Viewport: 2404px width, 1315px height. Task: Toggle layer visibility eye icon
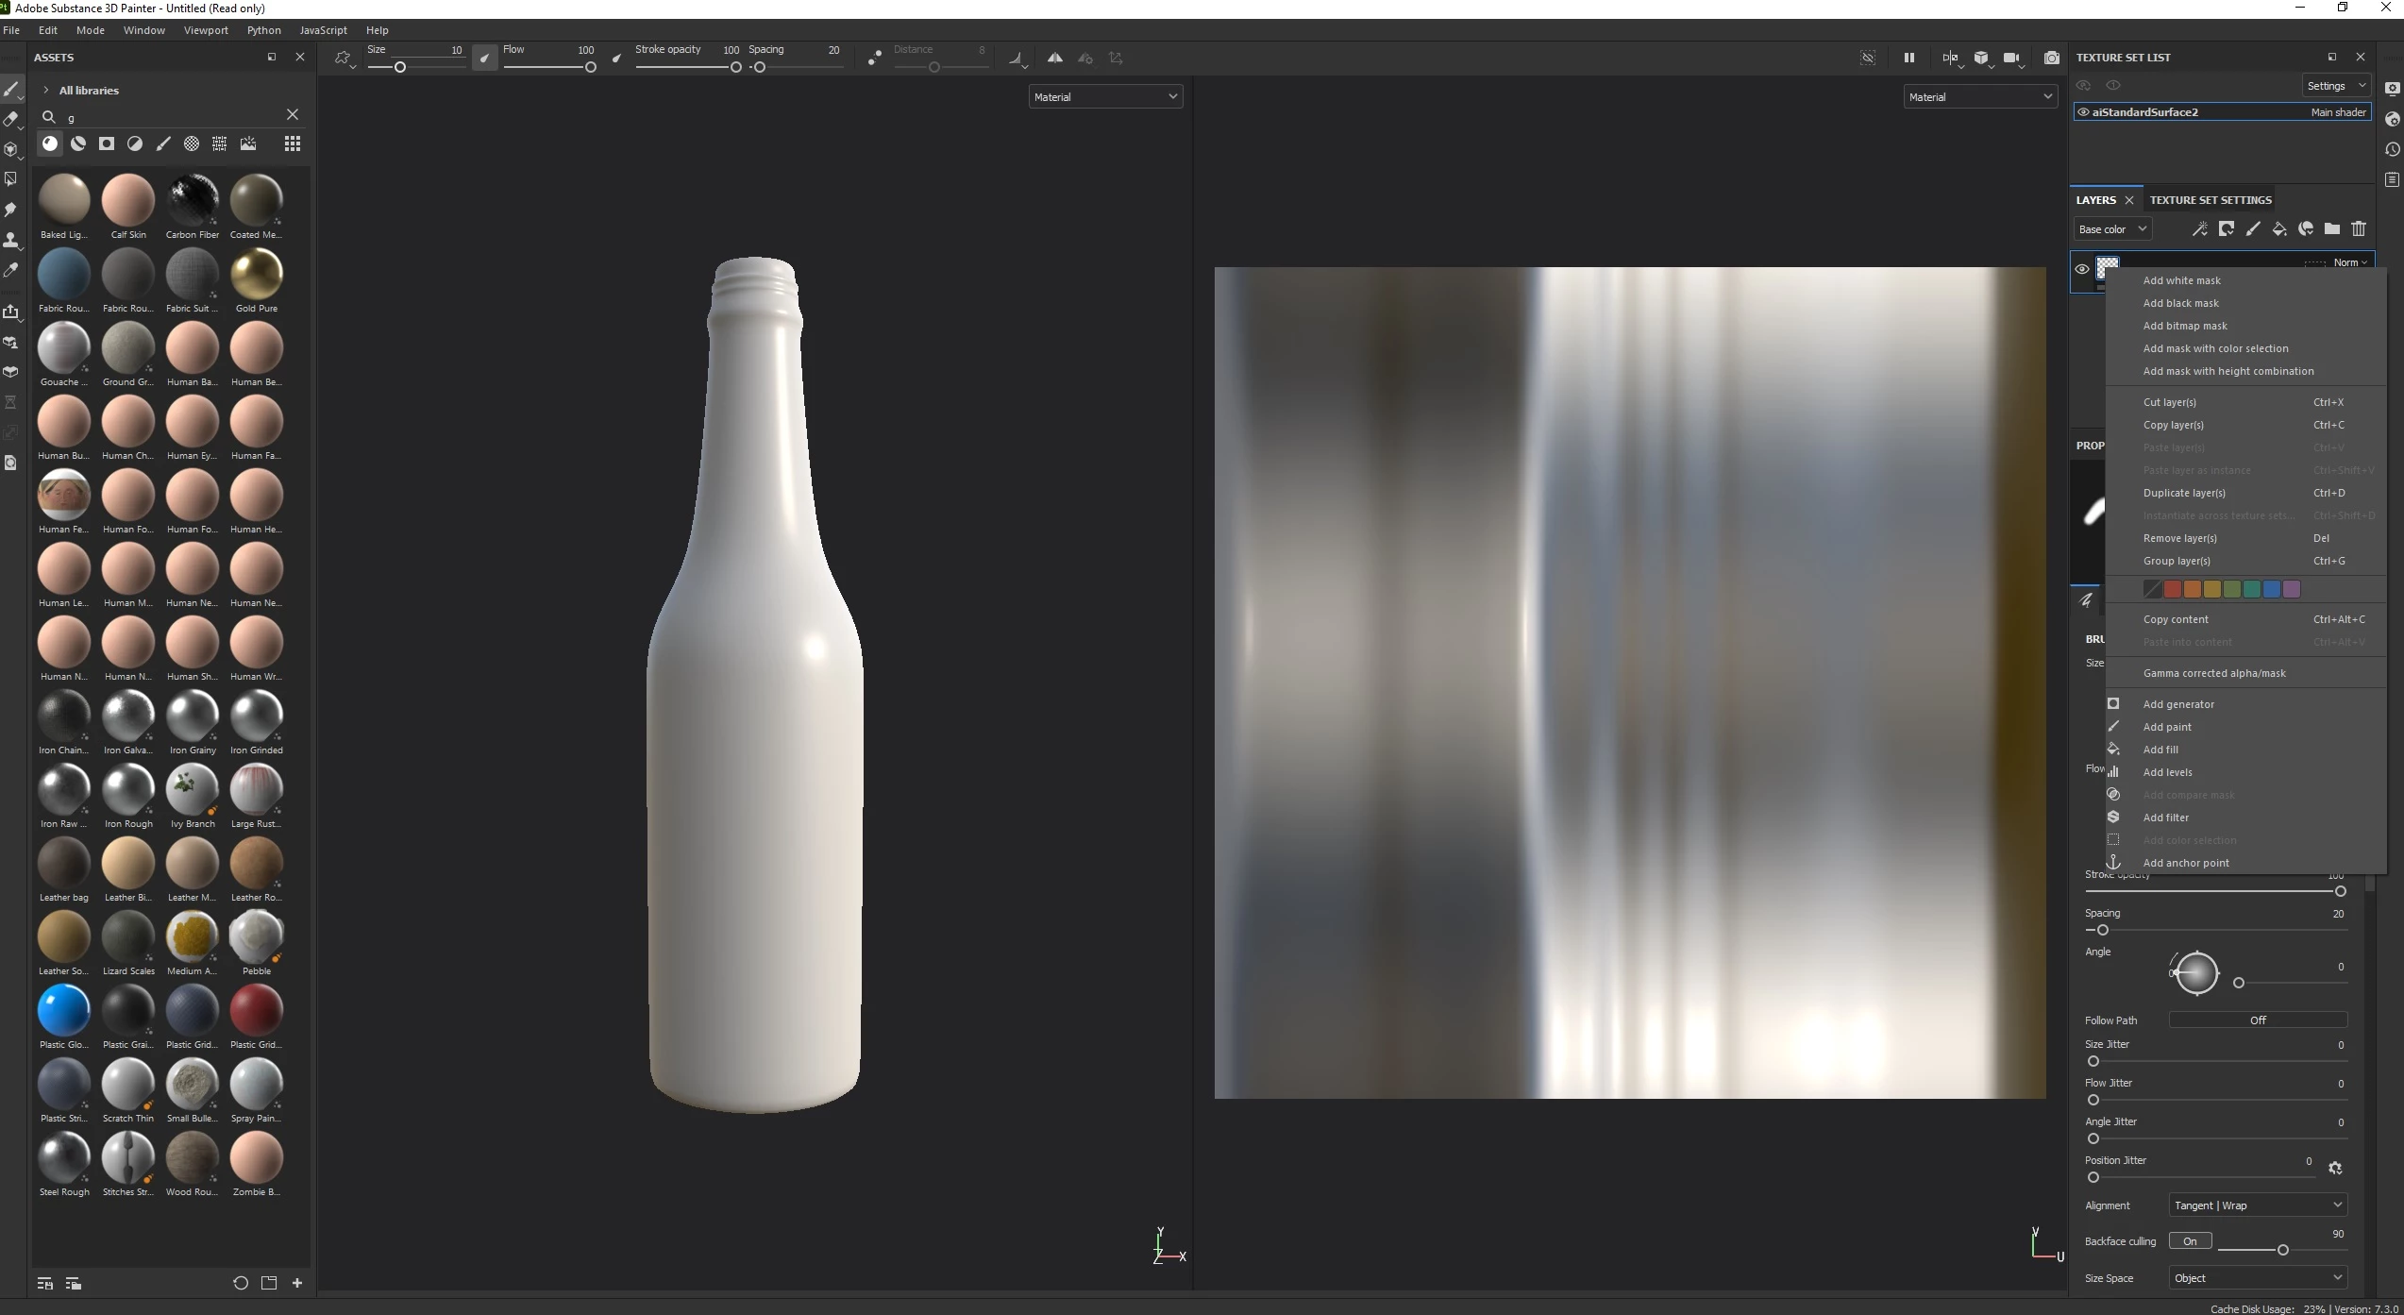[2081, 270]
